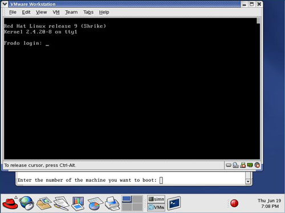Click the hard disk status icon
The width and height of the screenshot is (285, 213).
(229, 165)
